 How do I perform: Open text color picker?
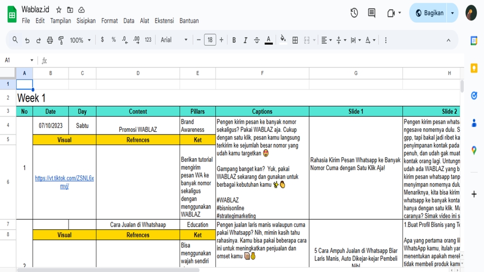(269, 40)
